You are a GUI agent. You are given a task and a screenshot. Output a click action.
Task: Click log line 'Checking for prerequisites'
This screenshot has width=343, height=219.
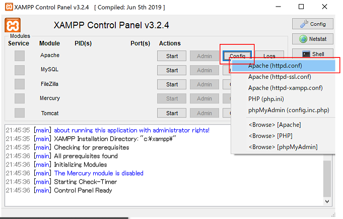click(x=92, y=147)
